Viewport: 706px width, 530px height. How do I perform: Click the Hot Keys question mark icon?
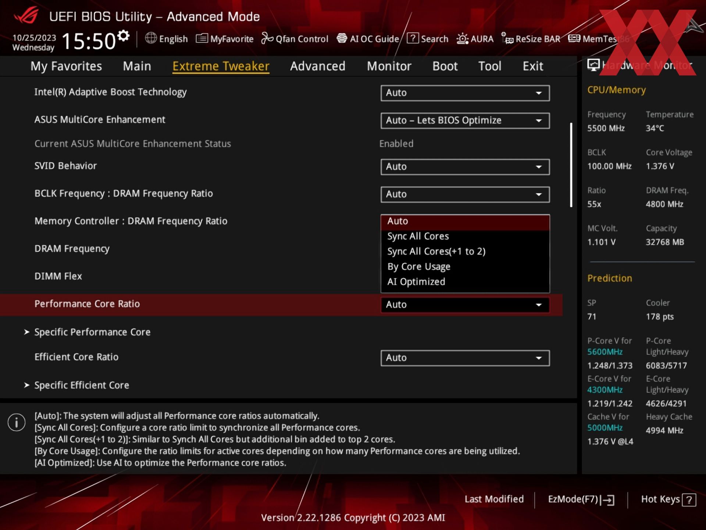[689, 500]
